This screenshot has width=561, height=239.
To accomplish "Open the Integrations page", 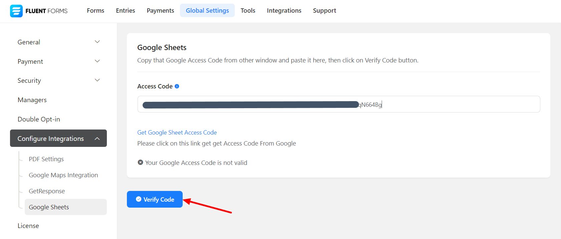I will pos(284,11).
